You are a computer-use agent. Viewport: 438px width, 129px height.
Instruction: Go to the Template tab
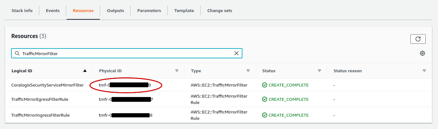tap(184, 10)
